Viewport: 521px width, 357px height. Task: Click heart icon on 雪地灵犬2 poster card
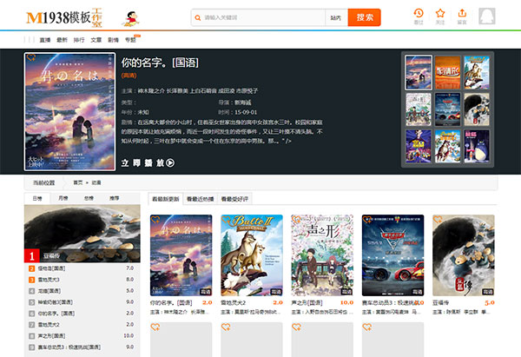225,221
